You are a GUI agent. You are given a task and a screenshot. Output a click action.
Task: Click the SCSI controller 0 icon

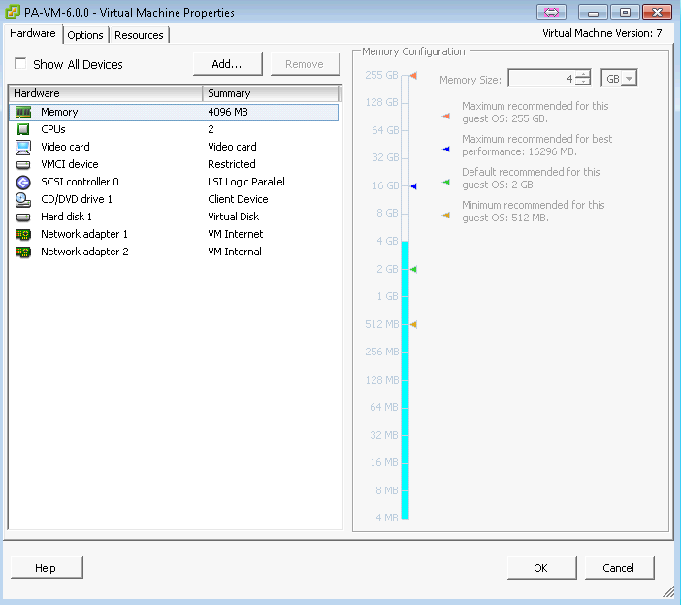(x=23, y=183)
